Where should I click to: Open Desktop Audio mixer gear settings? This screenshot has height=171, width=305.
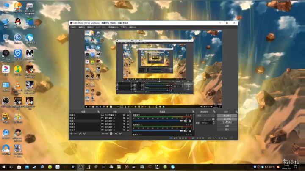pyautogui.click(x=190, y=121)
